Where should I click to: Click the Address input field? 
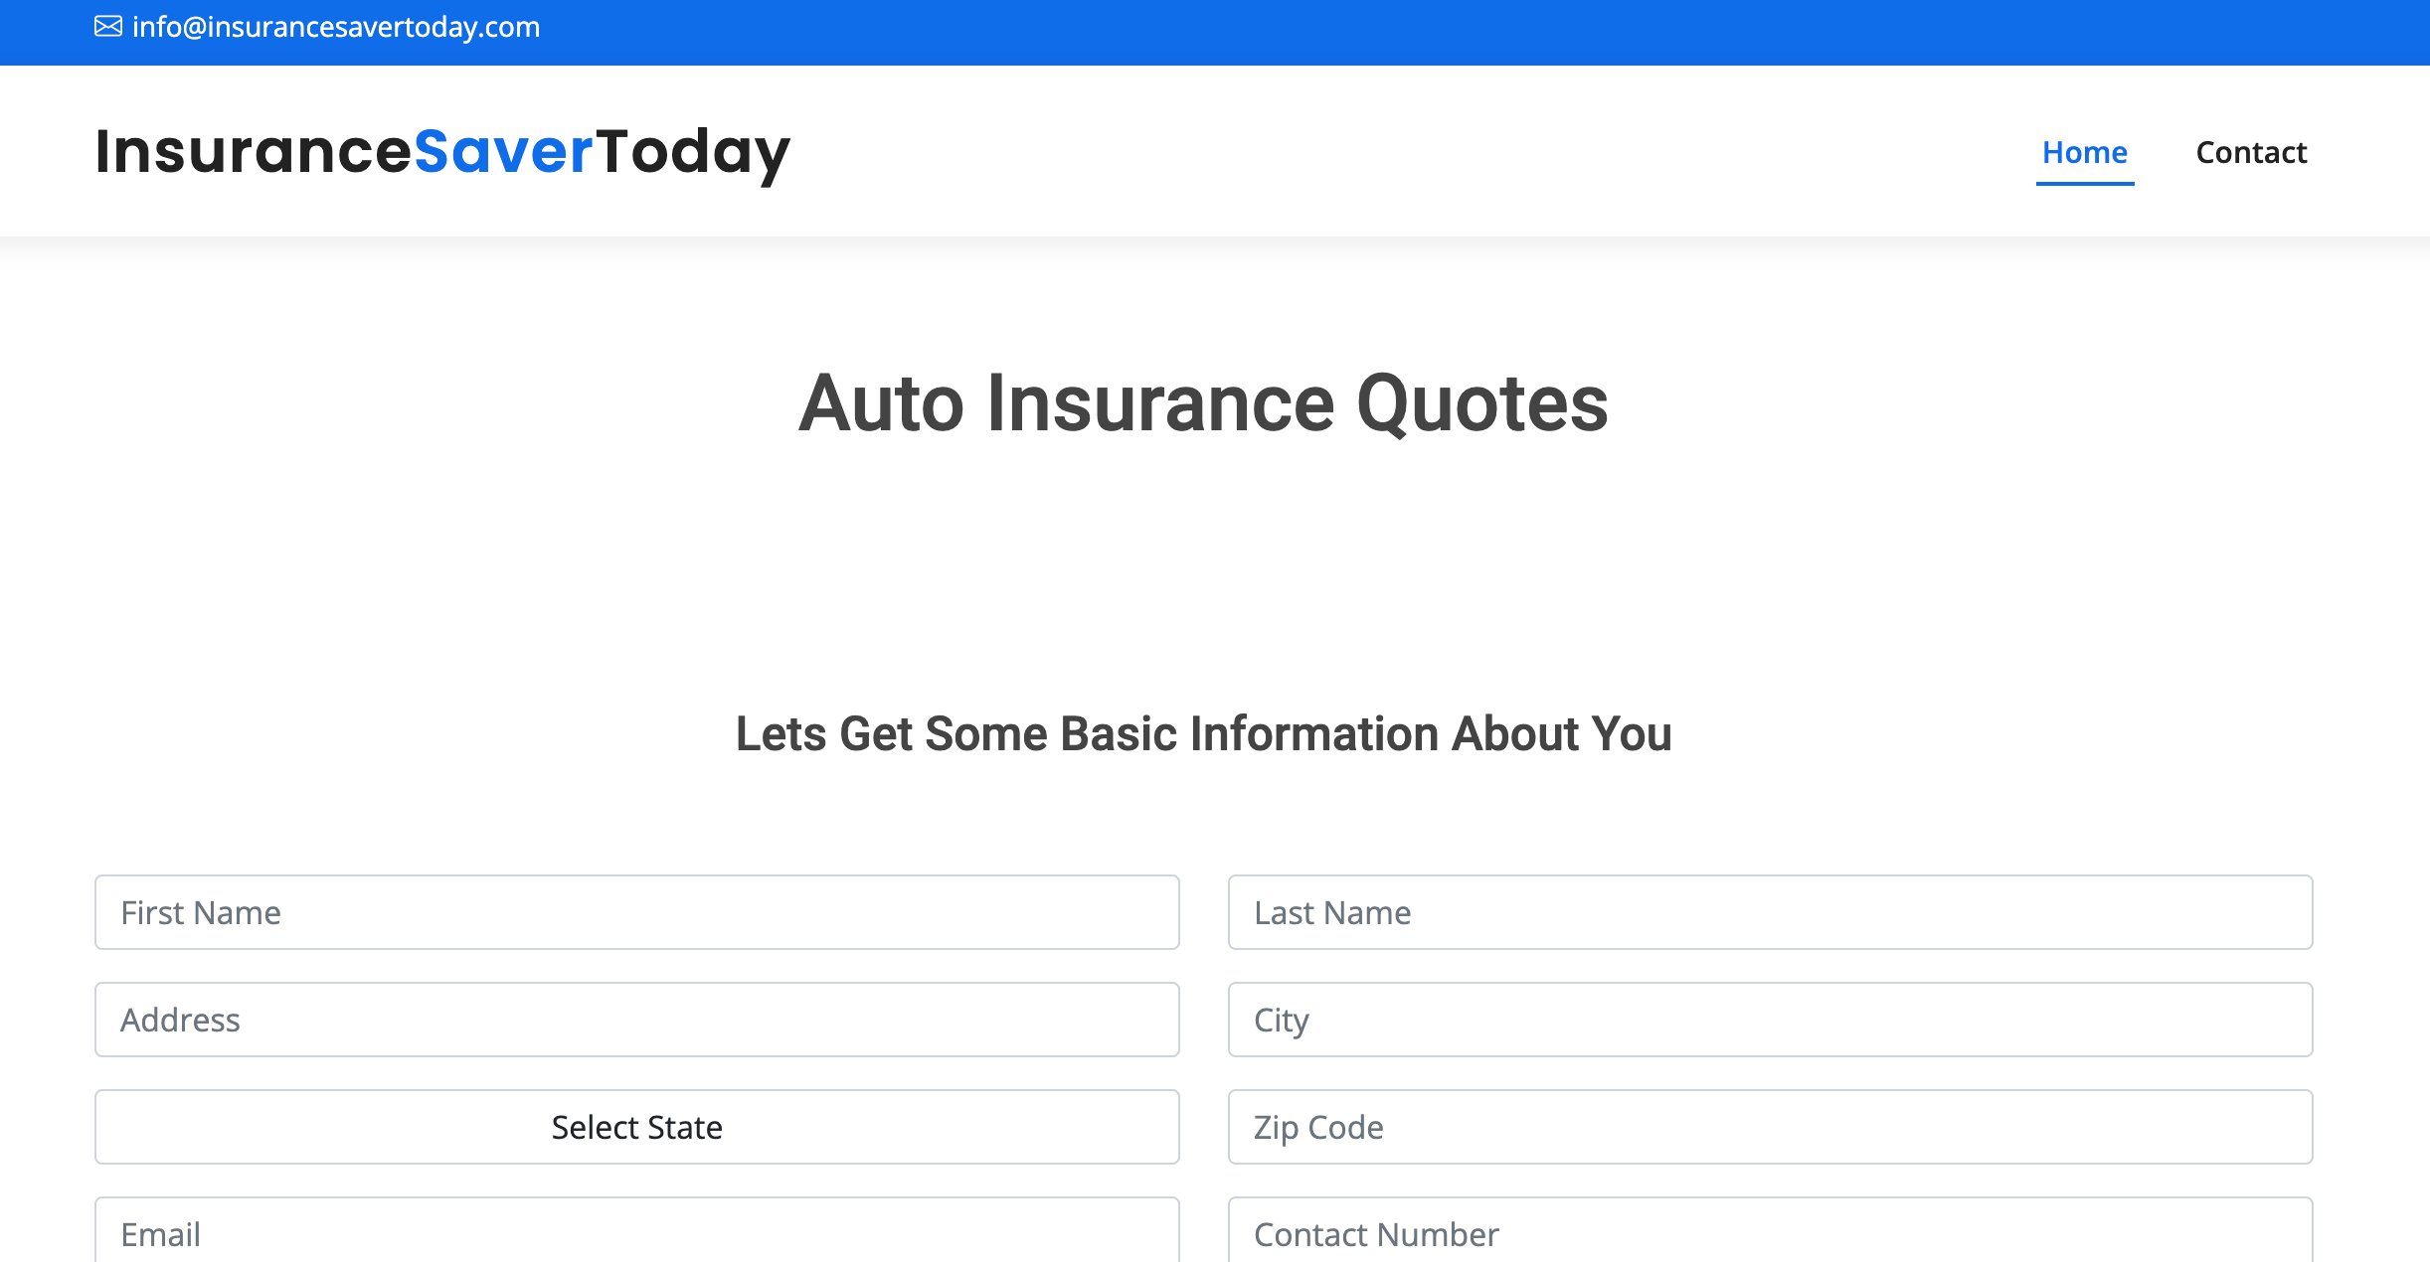pyautogui.click(x=636, y=1020)
